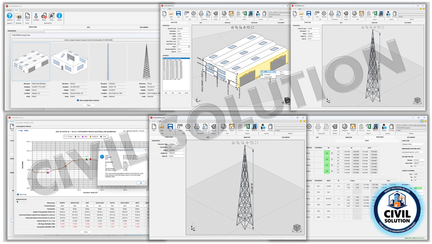The height and width of the screenshot is (244, 432).
Task: Open the Proxy settings icon
Action: 52,16
